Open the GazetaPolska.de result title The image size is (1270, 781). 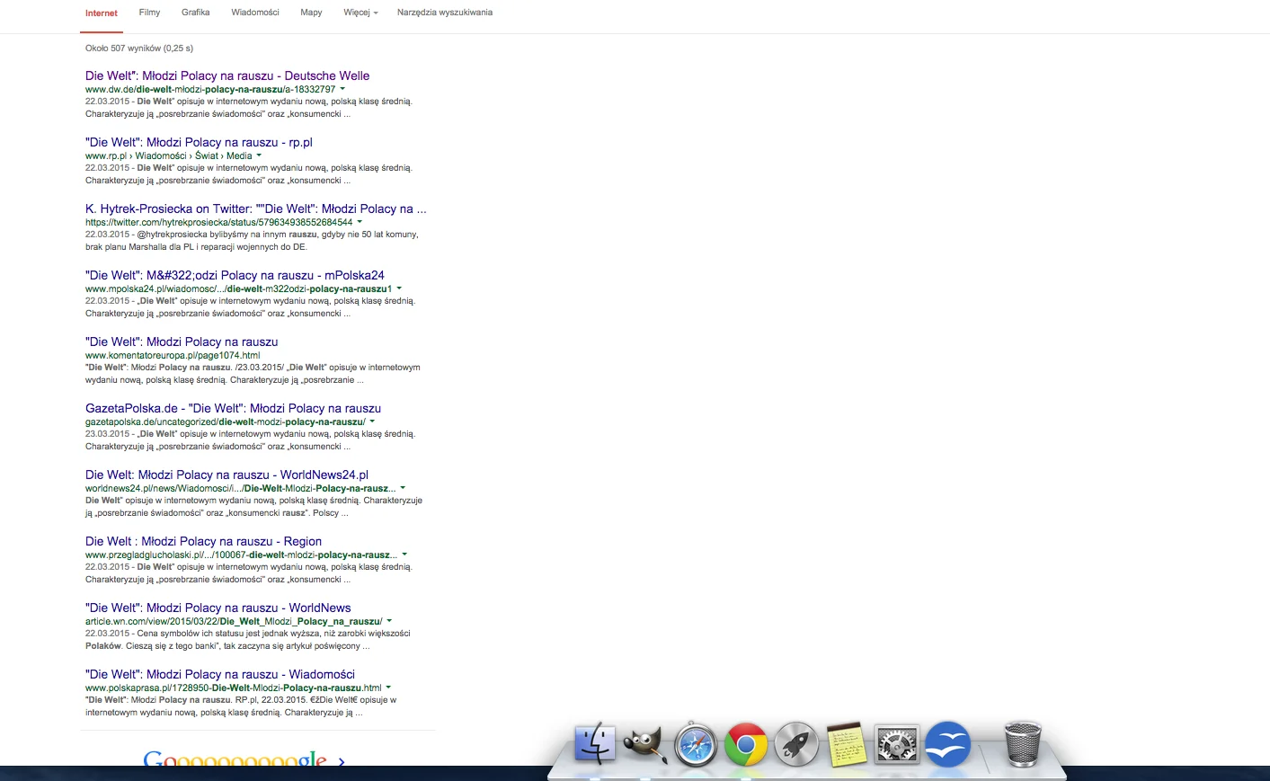(x=233, y=408)
